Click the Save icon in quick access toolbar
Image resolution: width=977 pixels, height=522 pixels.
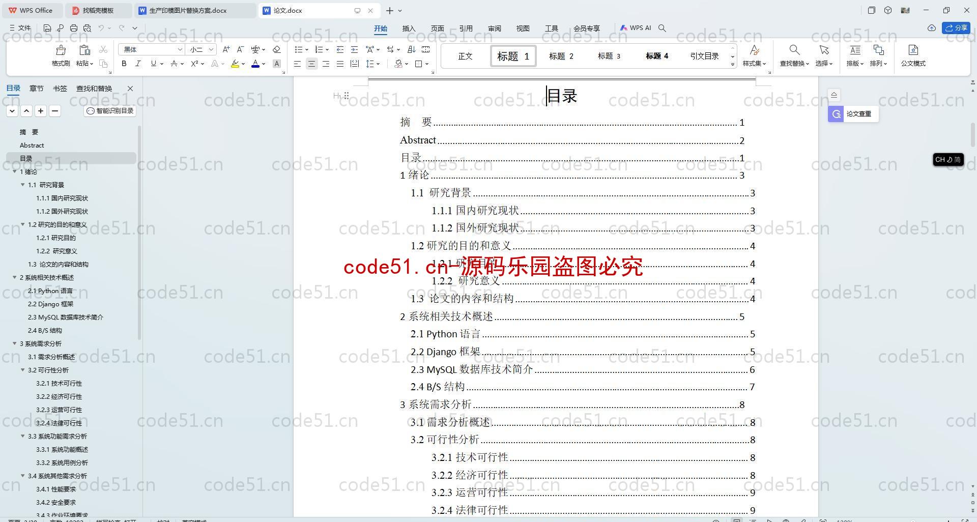tap(47, 28)
